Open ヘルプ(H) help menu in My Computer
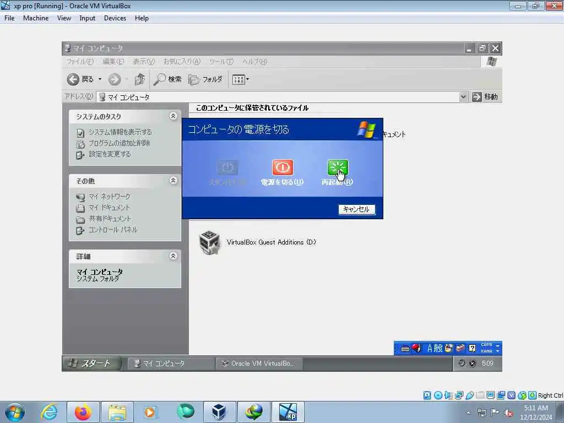This screenshot has width=564, height=423. tap(254, 62)
